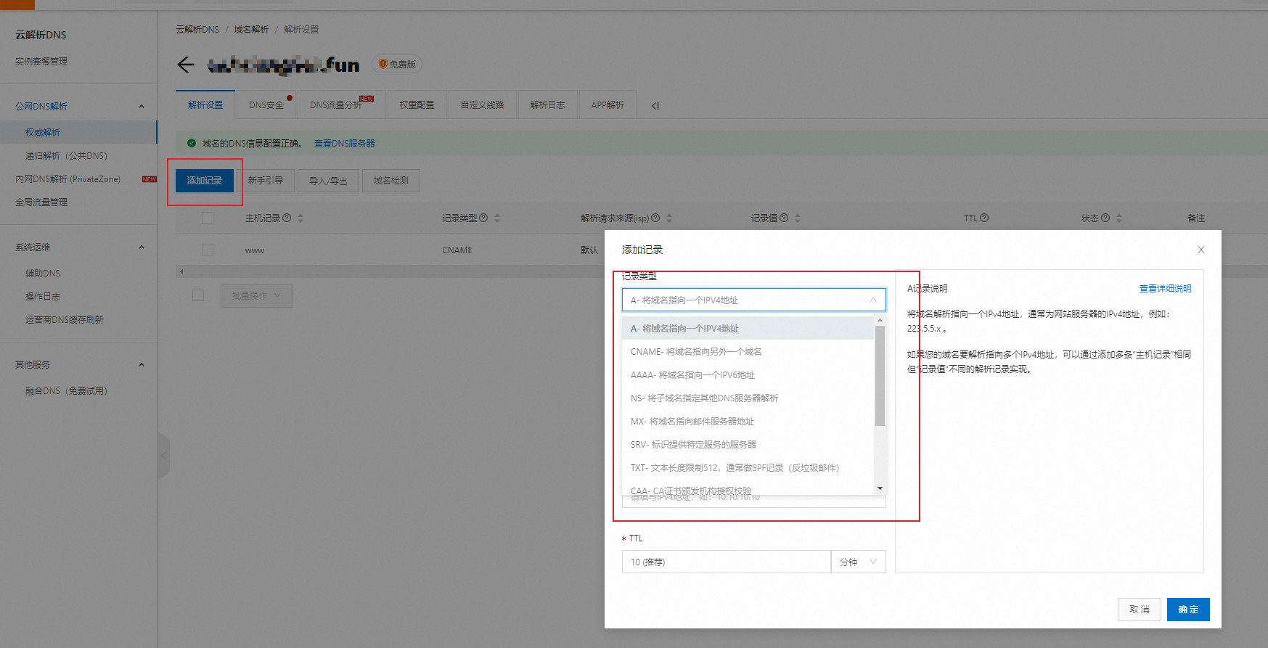Open the 批量操作 dropdown
The height and width of the screenshot is (648, 1268).
(257, 296)
